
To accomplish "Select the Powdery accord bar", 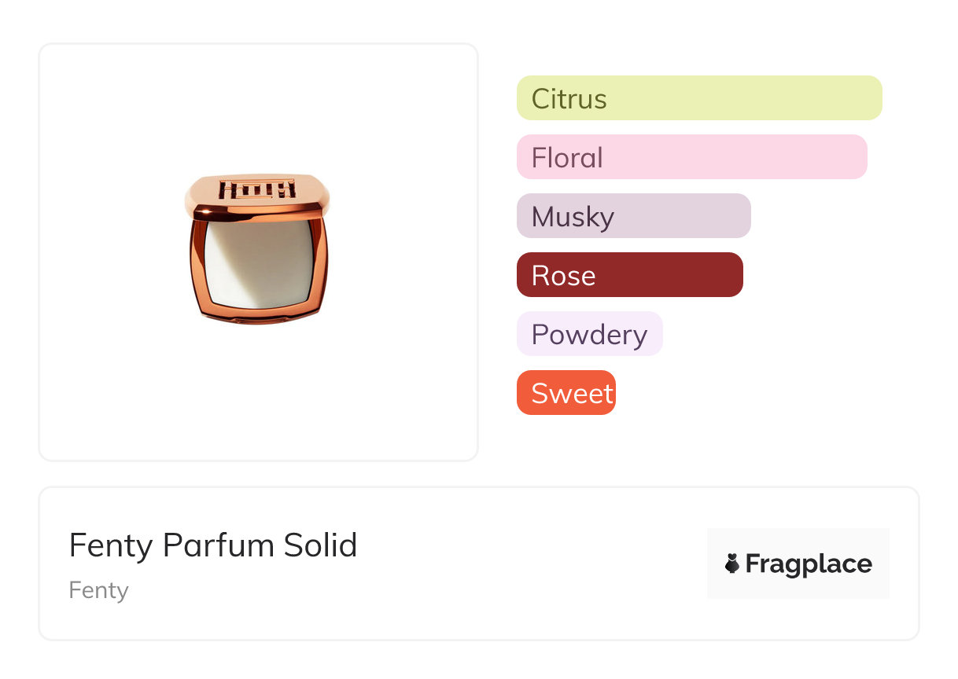I will 589,334.
